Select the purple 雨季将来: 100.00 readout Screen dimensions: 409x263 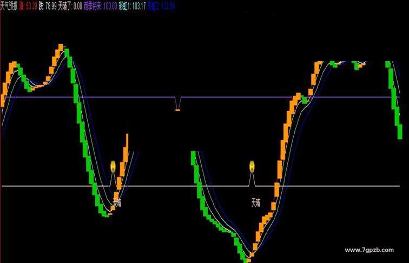tap(100, 6)
